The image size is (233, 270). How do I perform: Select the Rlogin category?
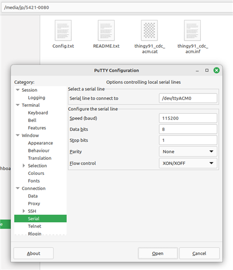click(x=34, y=233)
